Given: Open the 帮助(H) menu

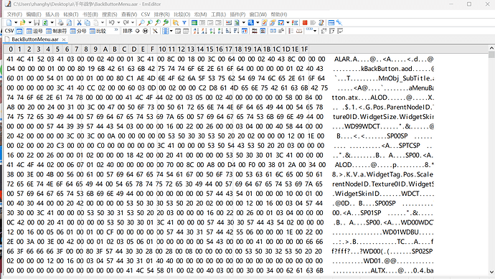Looking at the screenshot, I should [279, 14].
